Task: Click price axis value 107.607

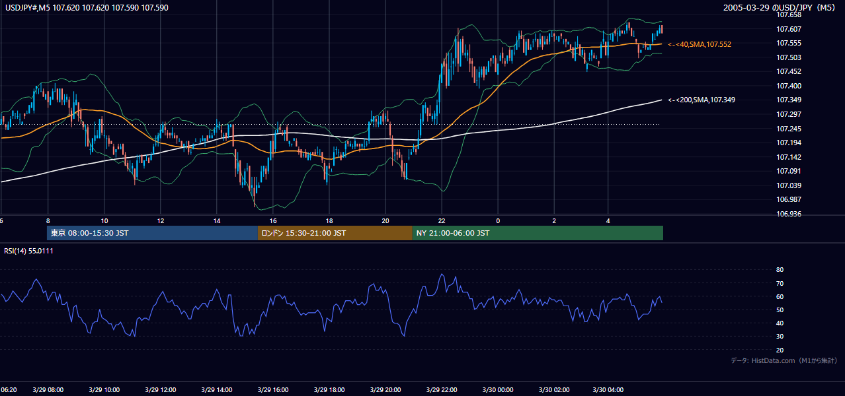Action: (790, 28)
